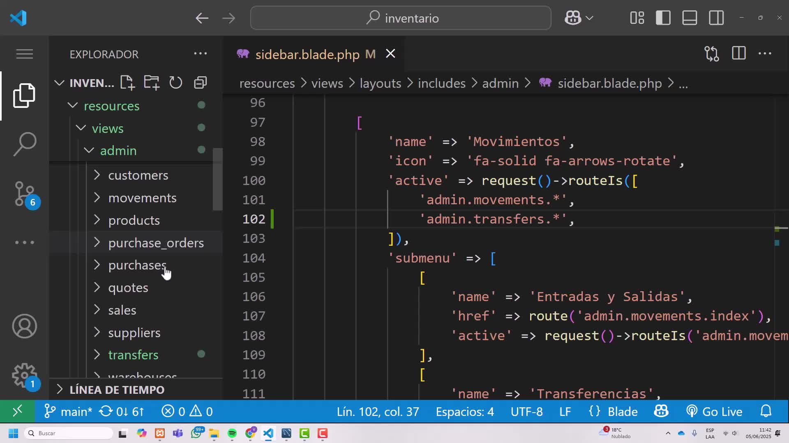Go forward with the navigation arrow
The width and height of the screenshot is (789, 443).
tap(228, 18)
